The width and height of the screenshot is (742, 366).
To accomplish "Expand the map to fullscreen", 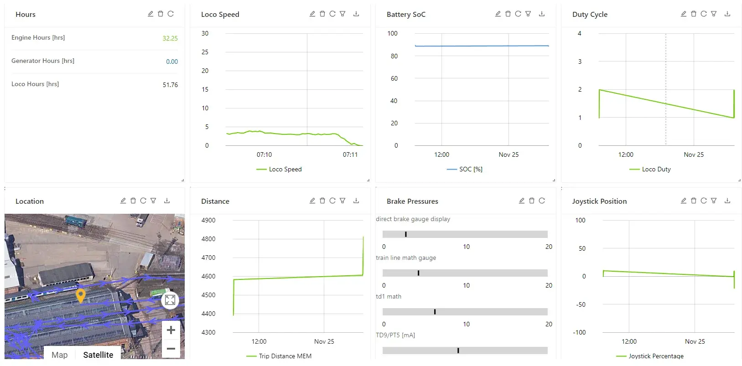I will click(x=170, y=300).
